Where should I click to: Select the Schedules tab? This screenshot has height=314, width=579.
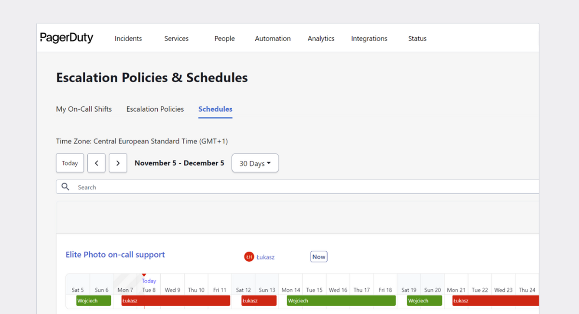coord(215,109)
